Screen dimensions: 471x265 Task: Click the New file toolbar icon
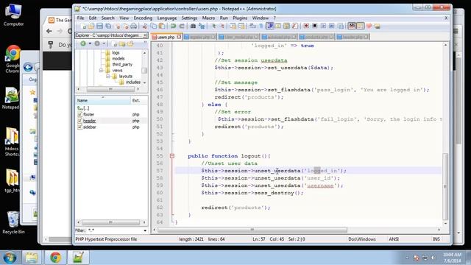(83, 26)
